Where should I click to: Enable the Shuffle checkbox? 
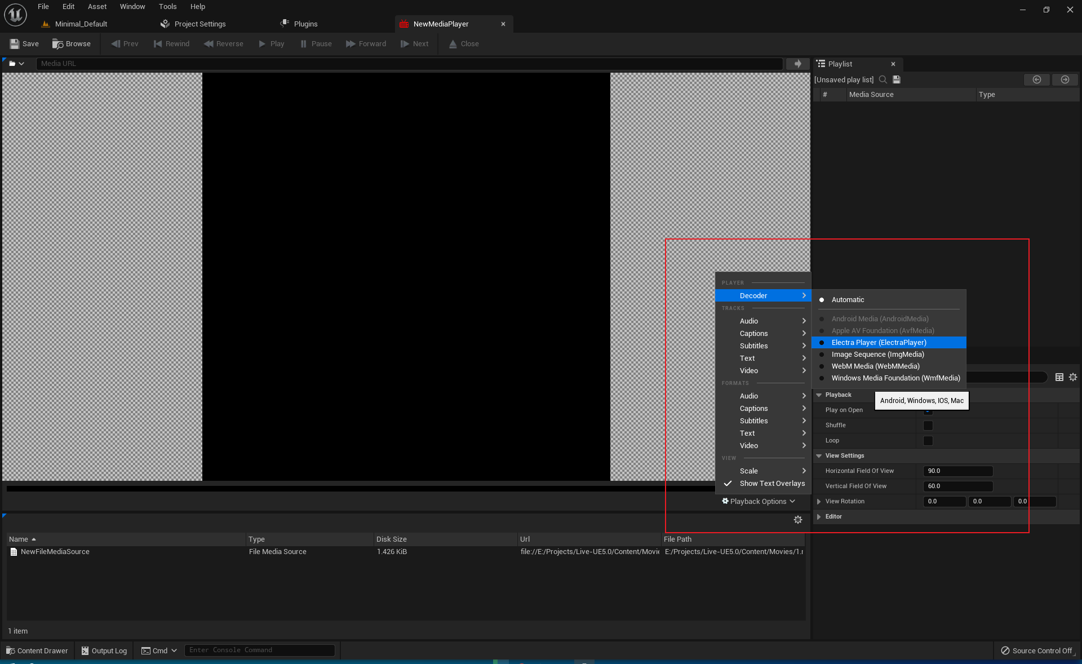click(928, 426)
